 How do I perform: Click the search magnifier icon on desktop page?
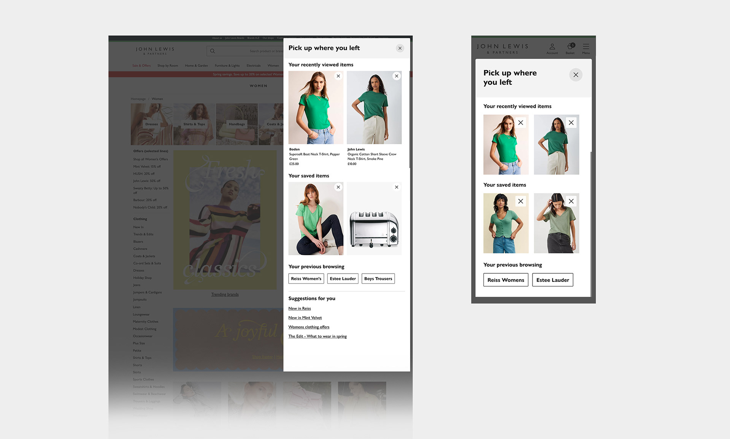coord(213,51)
